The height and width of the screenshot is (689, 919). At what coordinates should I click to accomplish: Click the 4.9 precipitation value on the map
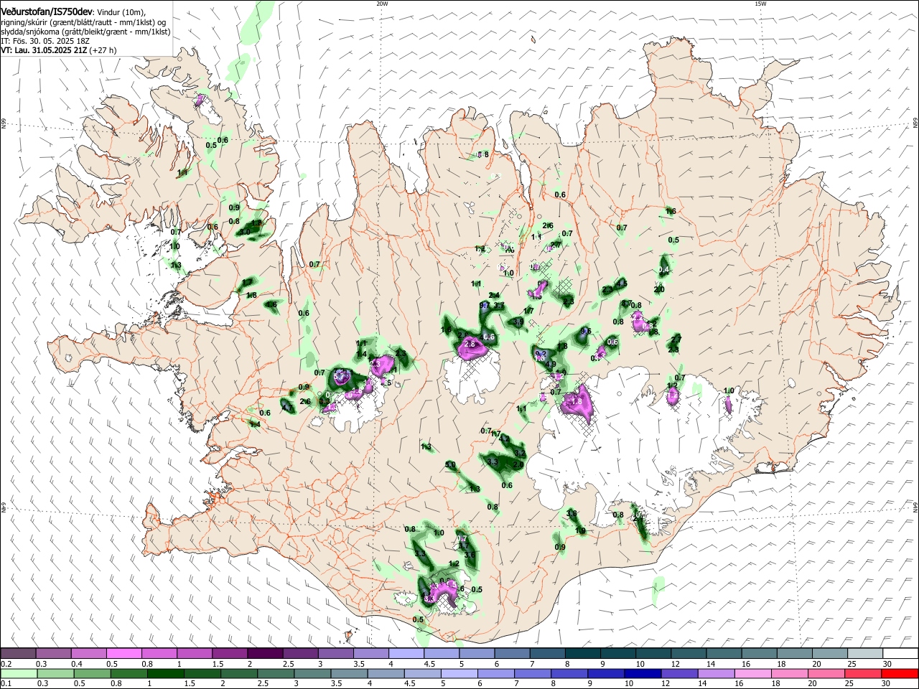coord(551,365)
